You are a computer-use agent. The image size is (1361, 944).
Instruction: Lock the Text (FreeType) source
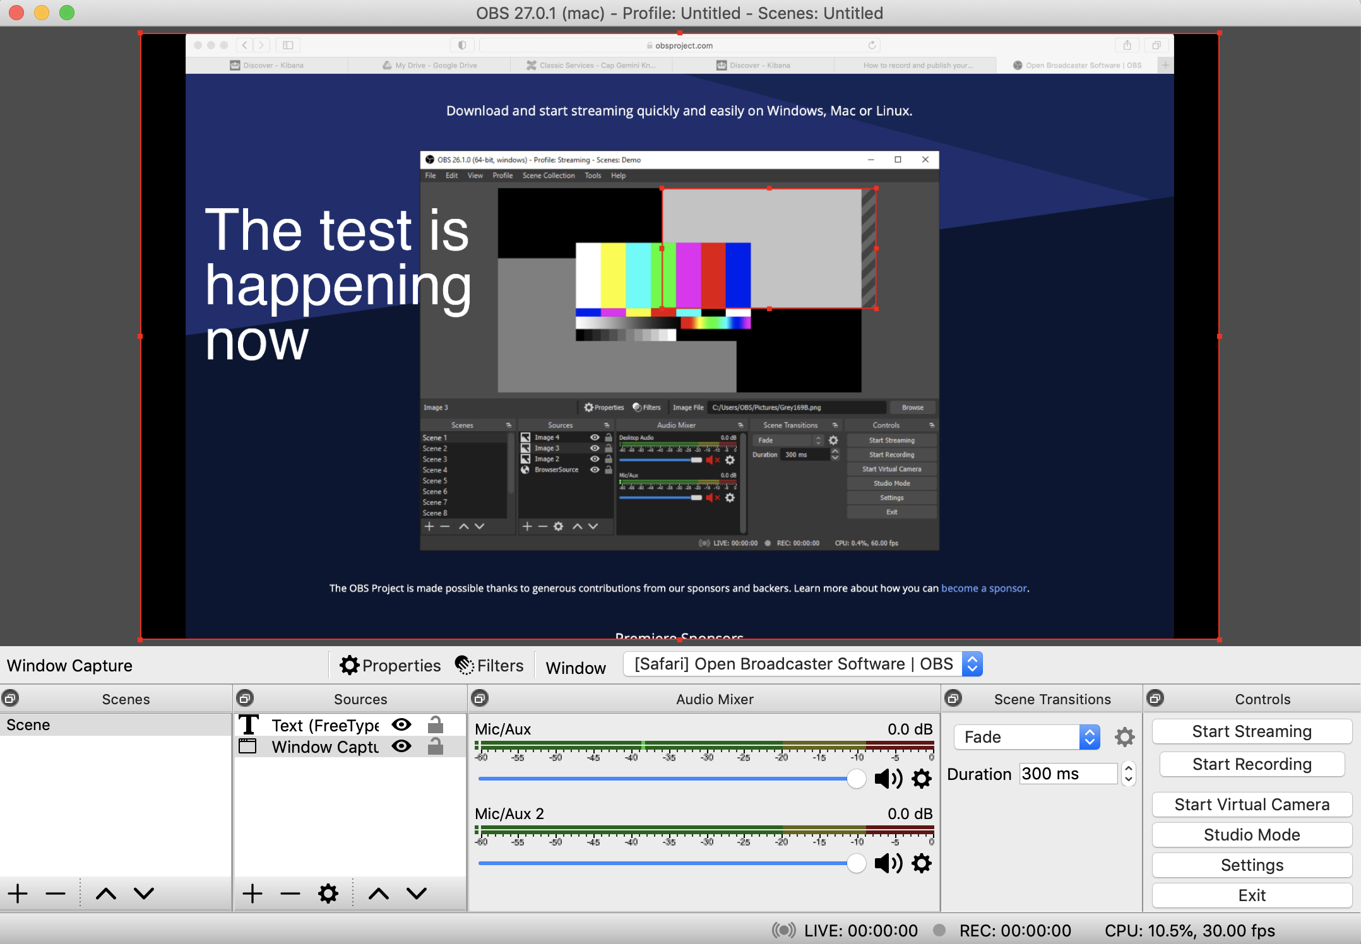435,724
